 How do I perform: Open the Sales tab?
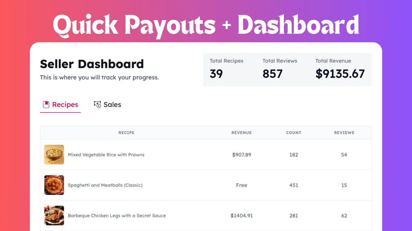112,105
